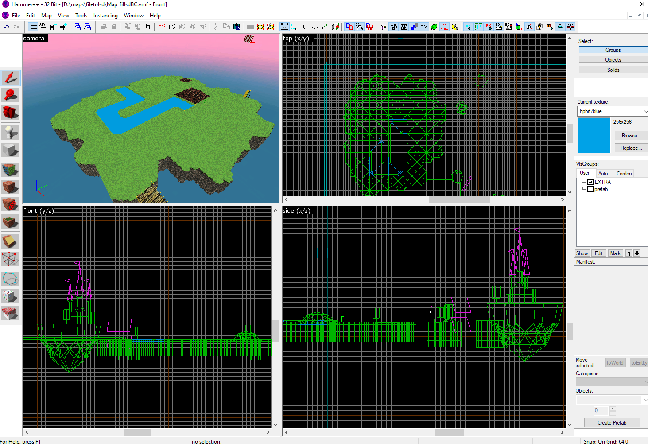Open the File menu
Screen dimensions: 648x444
click(x=16, y=16)
